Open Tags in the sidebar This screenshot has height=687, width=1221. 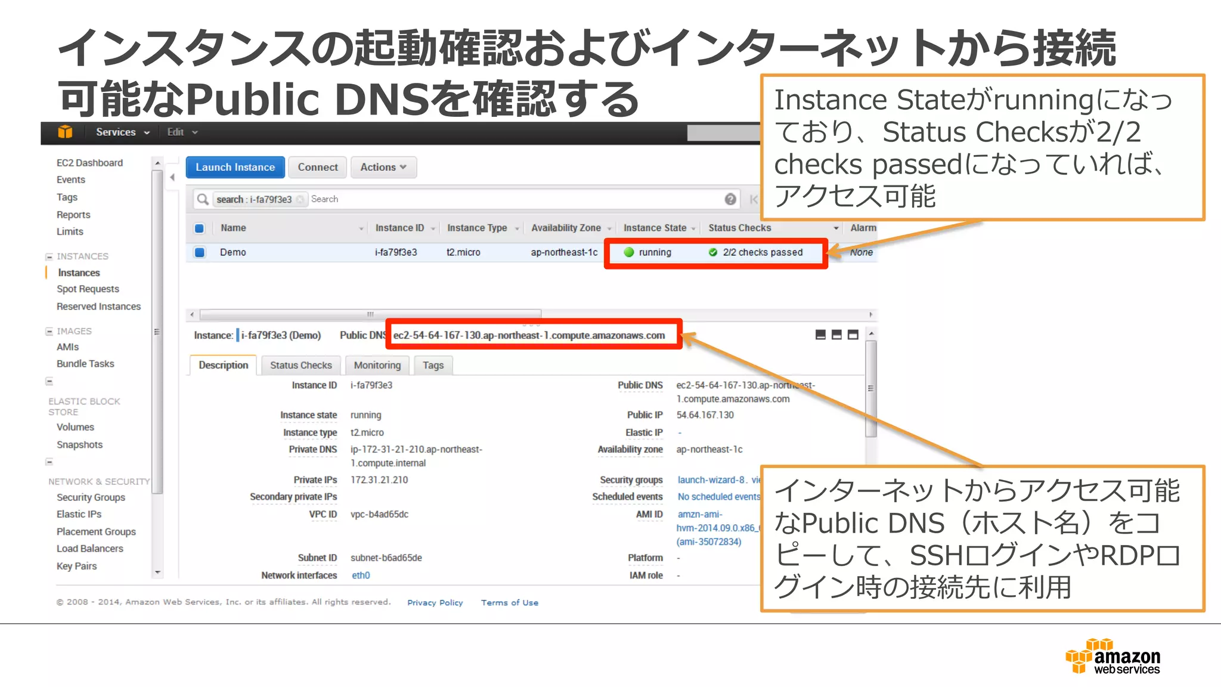(67, 197)
